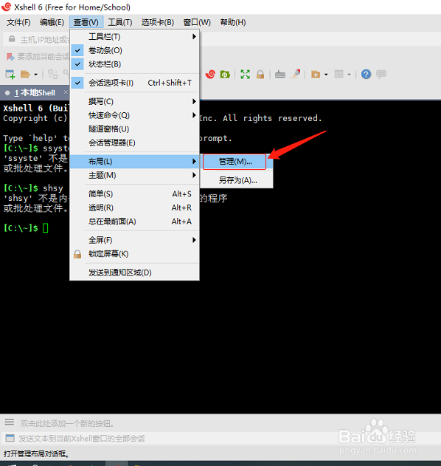Close the open 查看(V) menu
Viewport: 441px width, 466px height.
[x=86, y=22]
